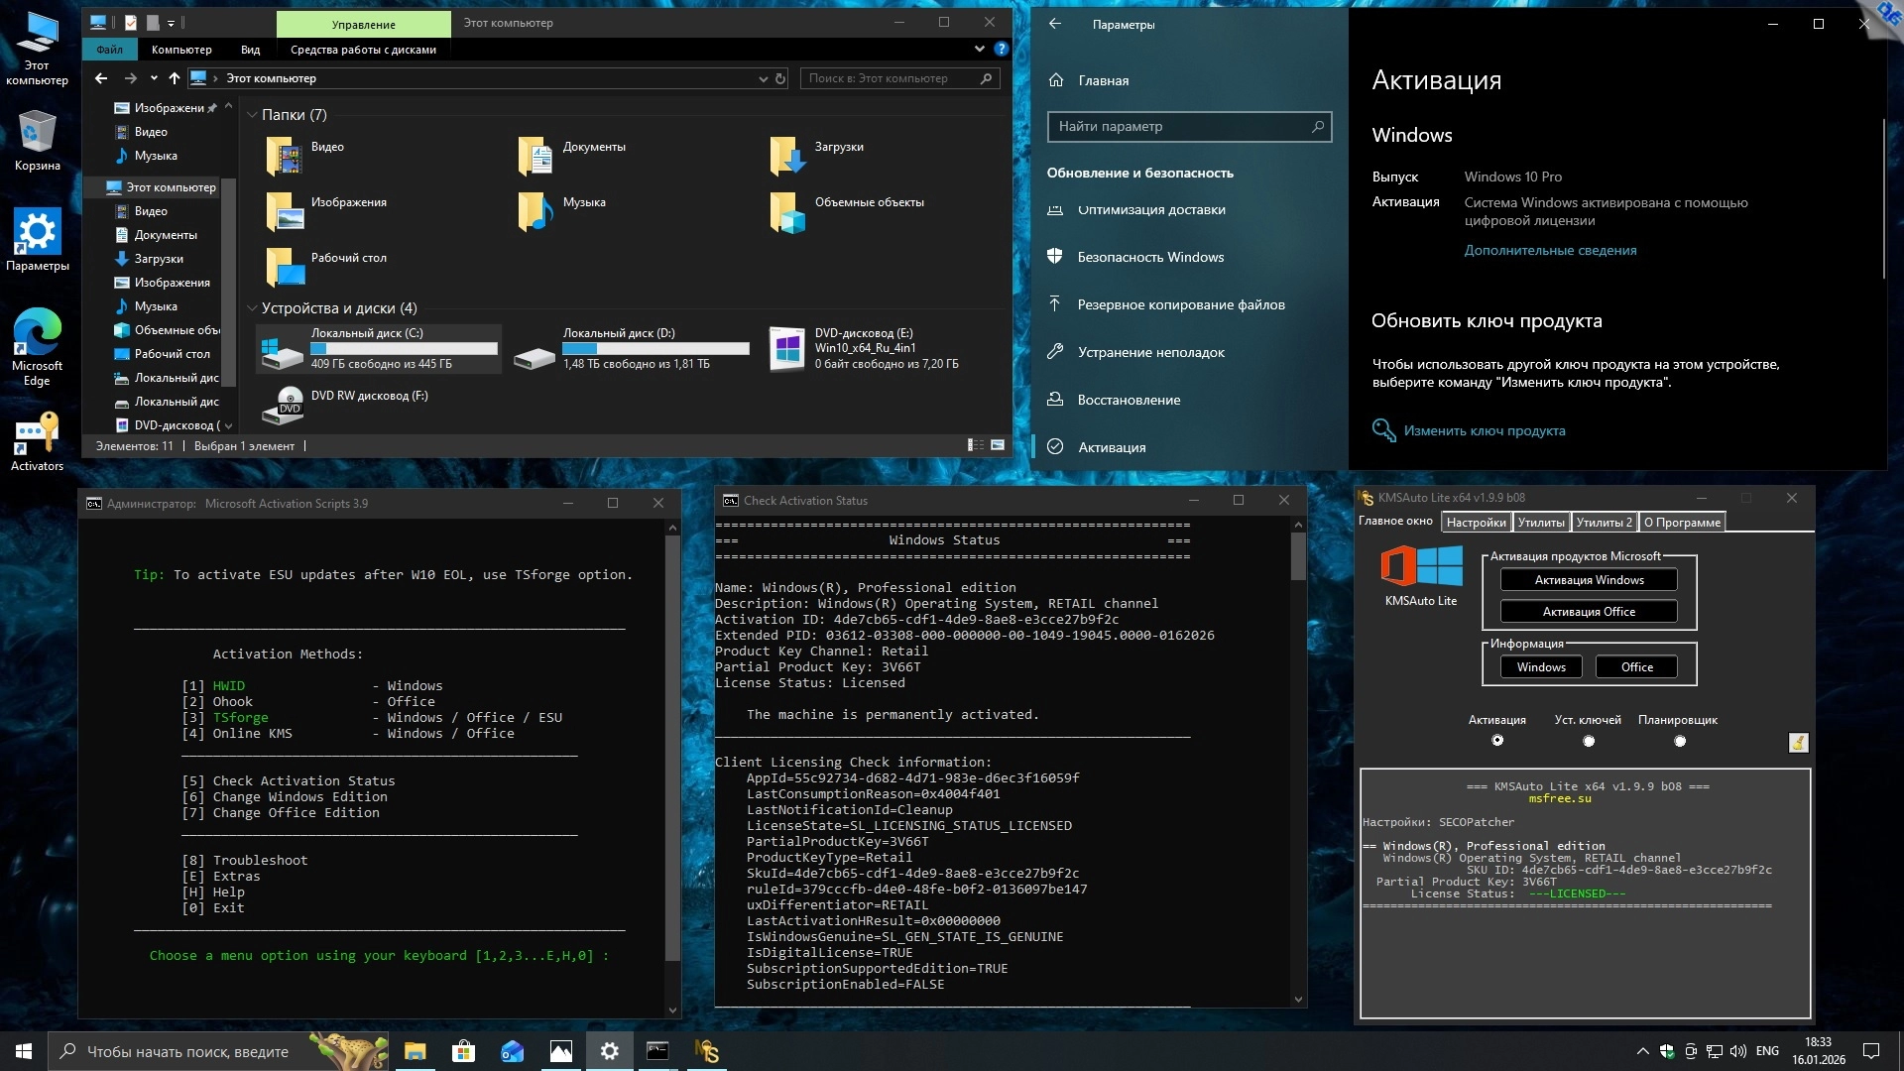
Task: Collapse the Папки (7) group
Action: coord(252,115)
